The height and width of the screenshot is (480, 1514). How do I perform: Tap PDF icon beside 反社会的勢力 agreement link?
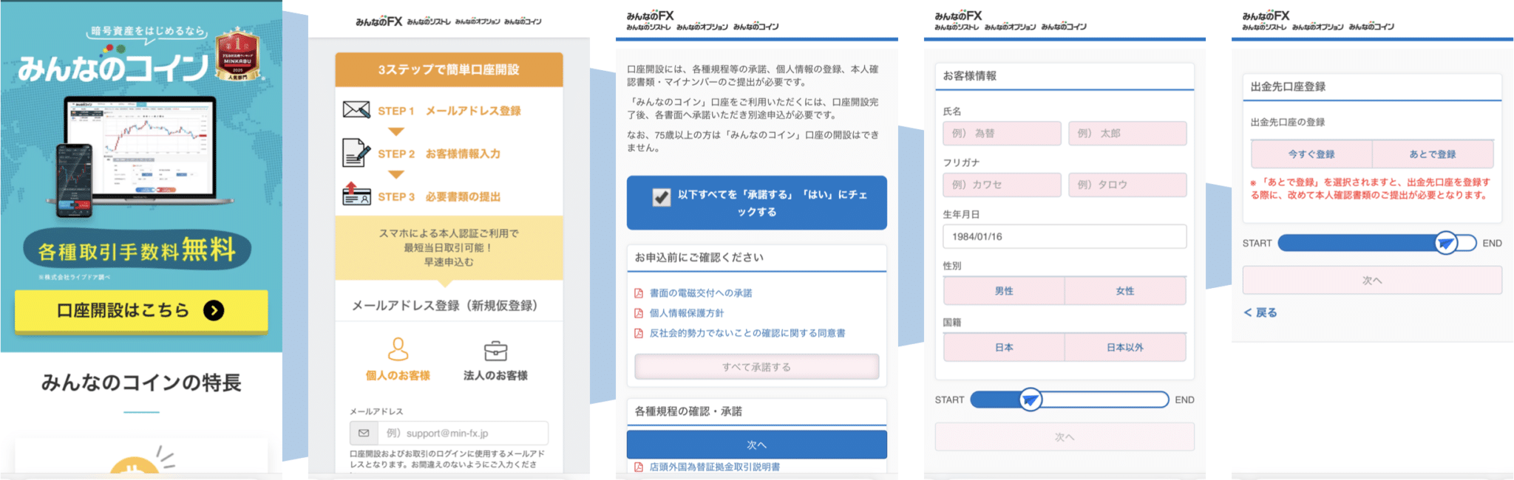(x=639, y=333)
